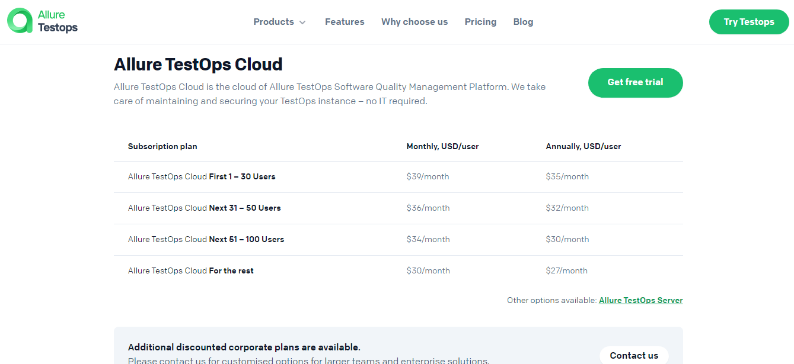Open the Why choose us section
This screenshot has width=794, height=364.
pyautogui.click(x=414, y=22)
